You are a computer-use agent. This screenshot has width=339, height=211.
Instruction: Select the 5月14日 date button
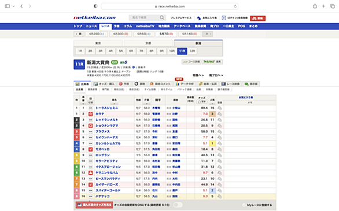point(190,34)
